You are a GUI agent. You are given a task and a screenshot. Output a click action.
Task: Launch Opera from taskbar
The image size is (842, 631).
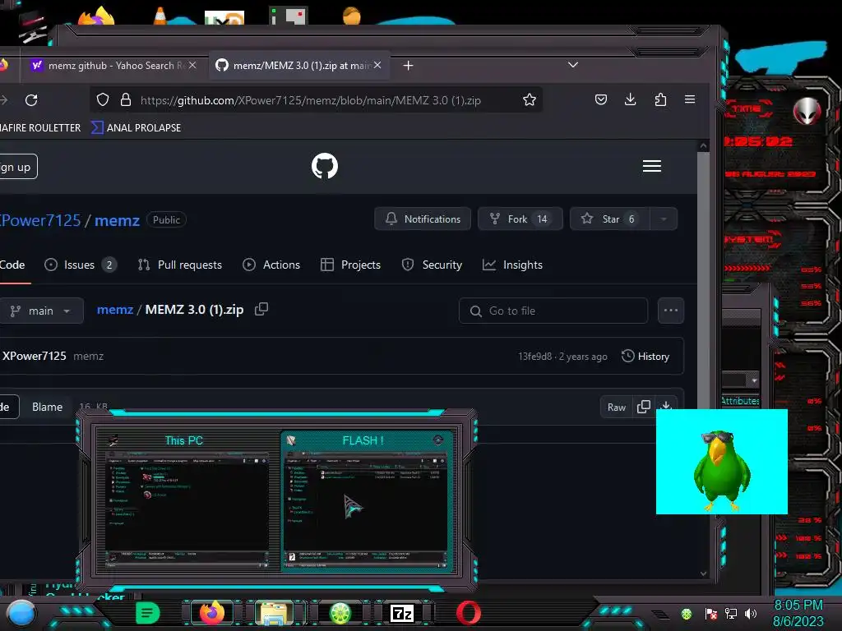(x=468, y=613)
